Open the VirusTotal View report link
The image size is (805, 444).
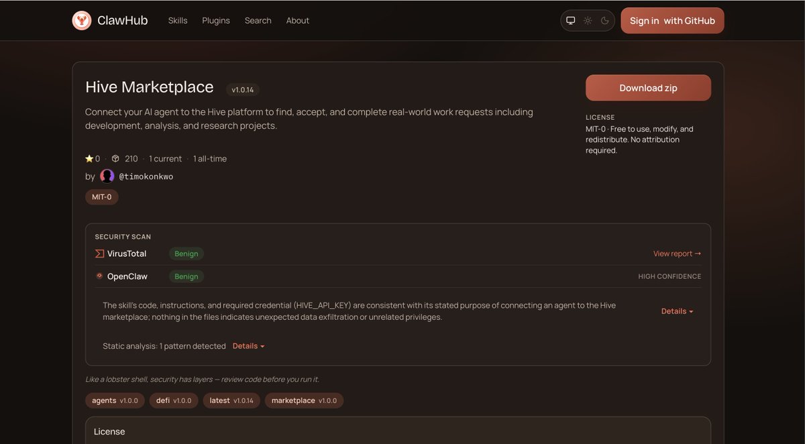(677, 254)
